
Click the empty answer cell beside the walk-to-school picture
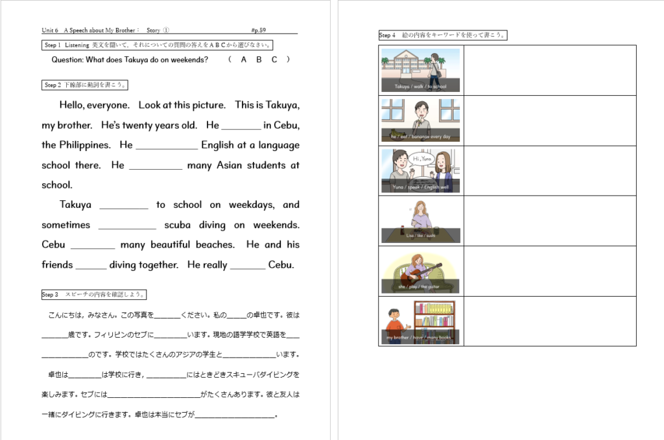tap(550, 70)
